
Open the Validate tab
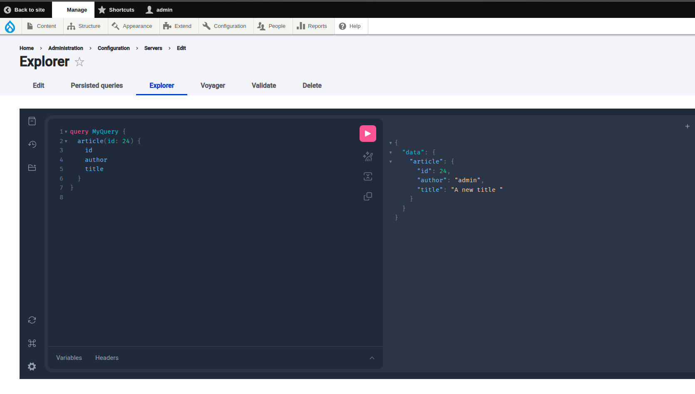[264, 85]
